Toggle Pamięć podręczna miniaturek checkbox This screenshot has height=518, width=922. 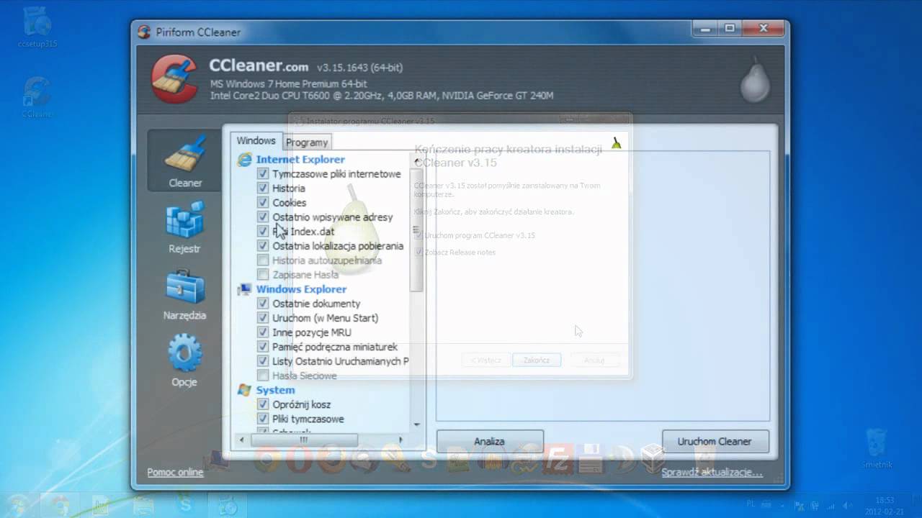click(x=263, y=347)
